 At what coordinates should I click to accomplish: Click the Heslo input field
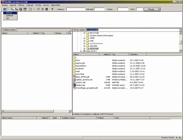(x=123, y=9)
